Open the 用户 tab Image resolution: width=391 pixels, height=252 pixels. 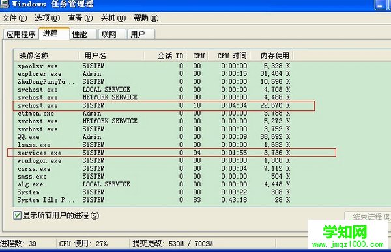[x=141, y=34]
